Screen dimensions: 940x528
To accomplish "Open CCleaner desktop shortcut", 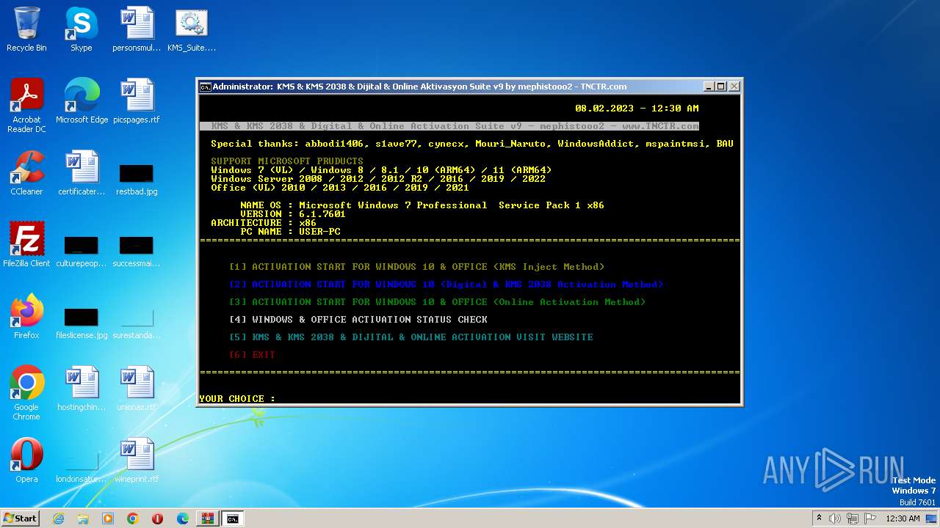I will [x=26, y=173].
